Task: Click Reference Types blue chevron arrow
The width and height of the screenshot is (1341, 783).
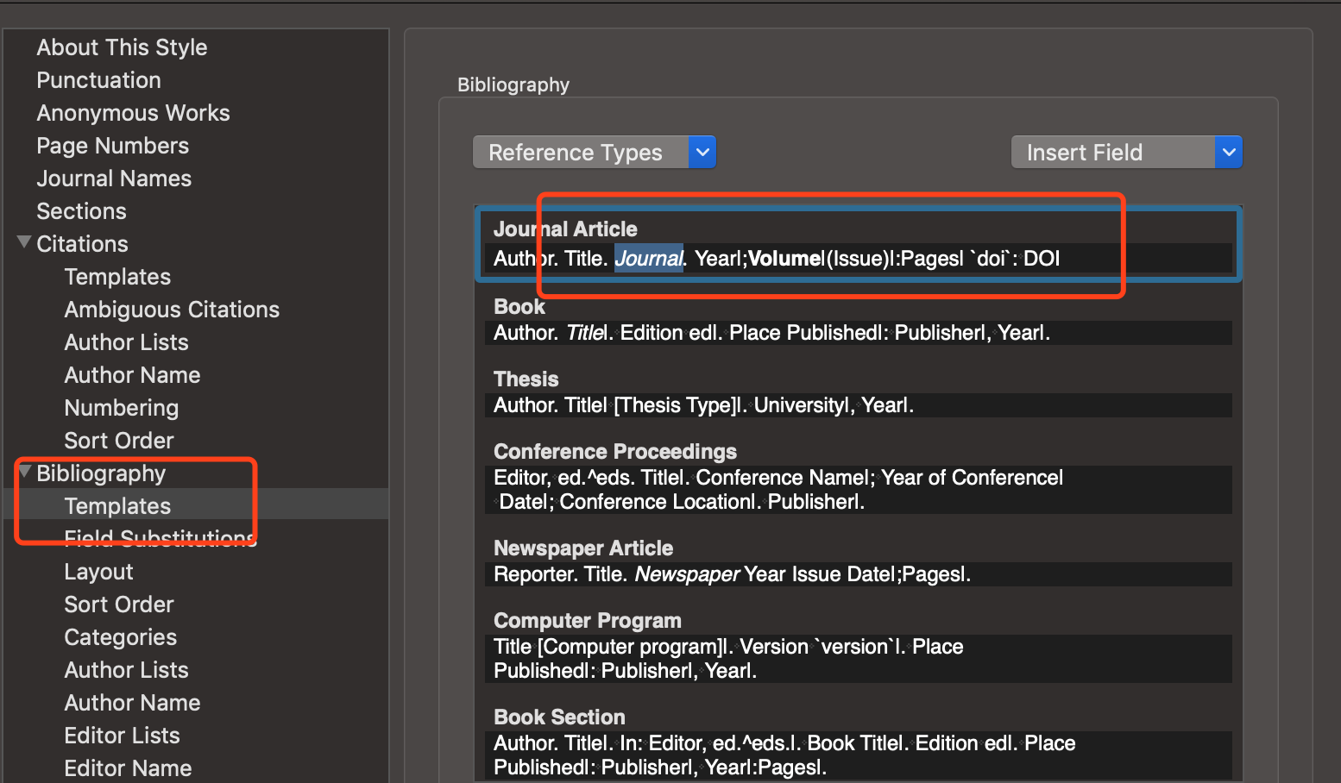Action: click(x=702, y=153)
